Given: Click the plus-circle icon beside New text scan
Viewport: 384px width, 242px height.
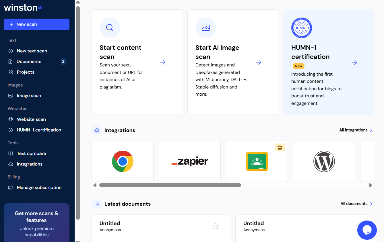Looking at the screenshot, I should (11, 51).
